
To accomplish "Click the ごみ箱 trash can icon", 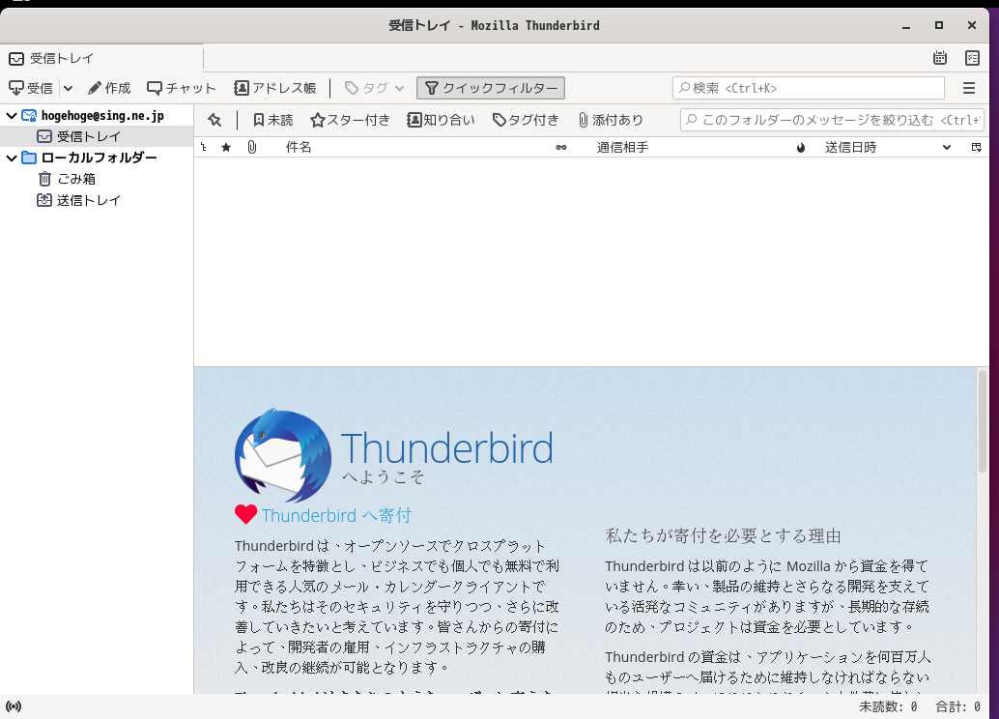I will click(44, 179).
